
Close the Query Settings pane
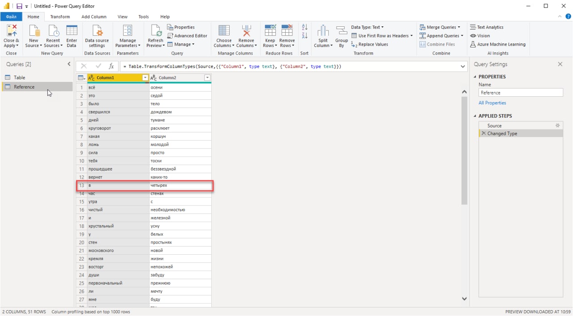click(x=560, y=64)
